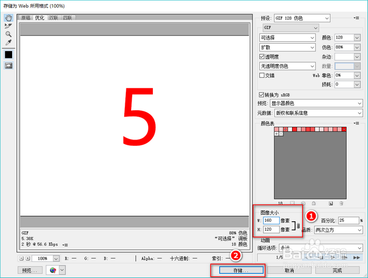Open the browser selection dropdown arrow
The width and height of the screenshot is (368, 278).
(62, 270)
